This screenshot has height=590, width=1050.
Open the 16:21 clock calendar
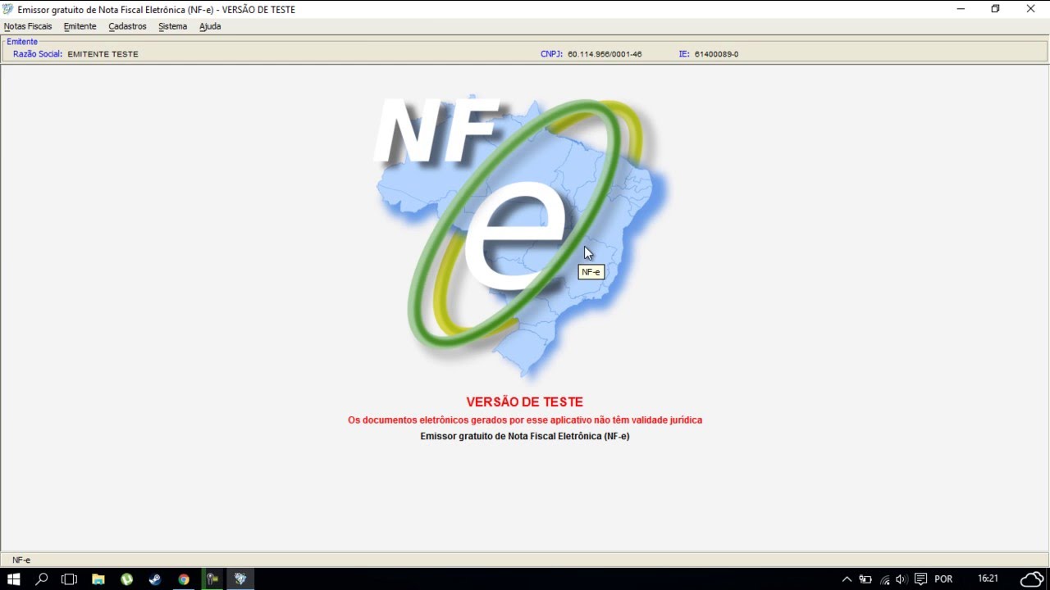988,579
